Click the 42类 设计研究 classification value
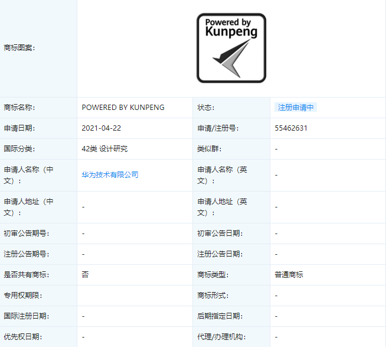The height and width of the screenshot is (347, 386). point(104,149)
